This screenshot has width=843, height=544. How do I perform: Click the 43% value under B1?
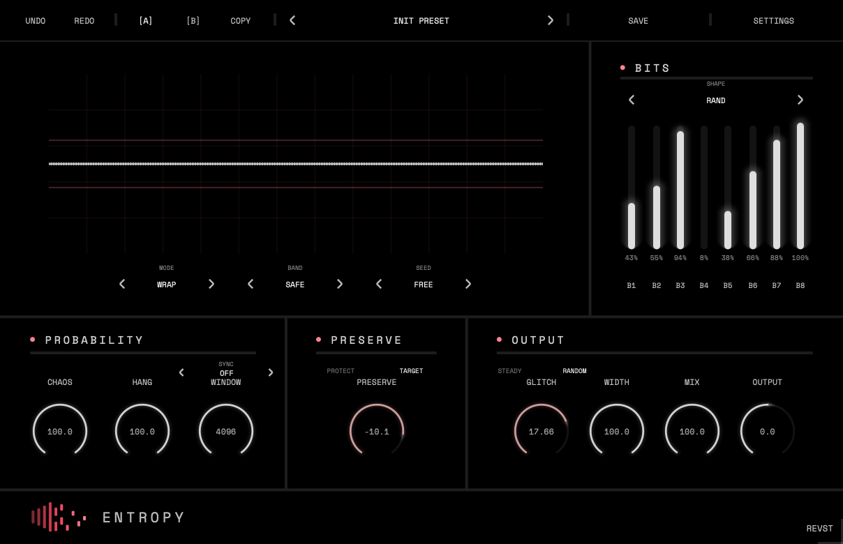click(x=632, y=258)
